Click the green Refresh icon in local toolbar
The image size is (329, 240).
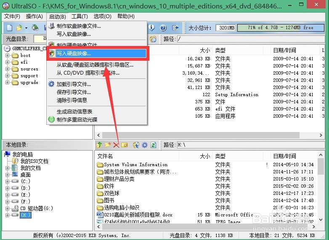coord(153,145)
